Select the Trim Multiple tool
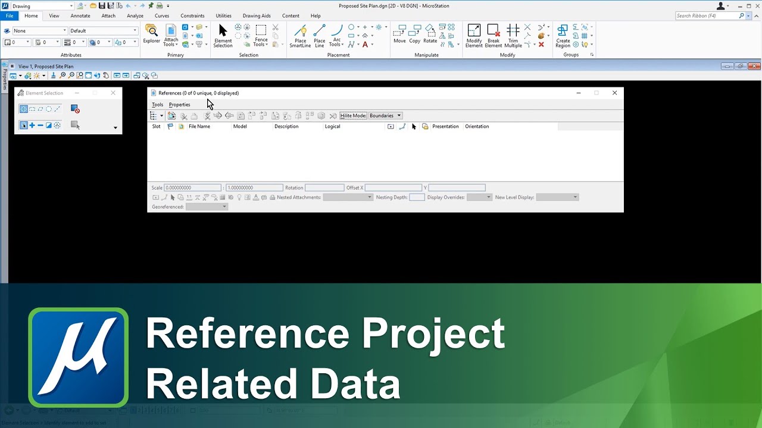Viewport: 762px width, 428px height. (513, 36)
